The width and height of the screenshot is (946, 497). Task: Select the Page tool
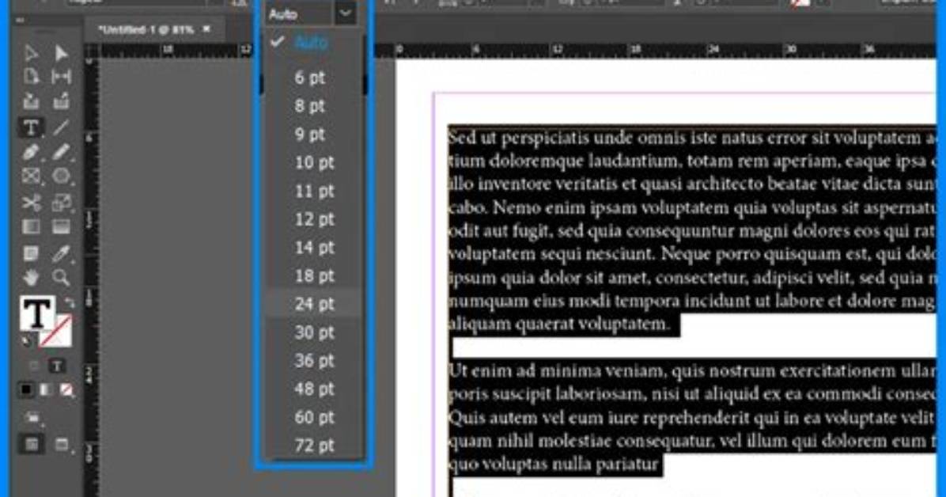pos(31,76)
